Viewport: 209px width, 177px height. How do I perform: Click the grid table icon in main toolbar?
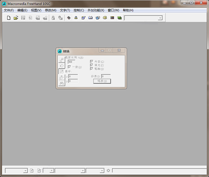[112, 18]
